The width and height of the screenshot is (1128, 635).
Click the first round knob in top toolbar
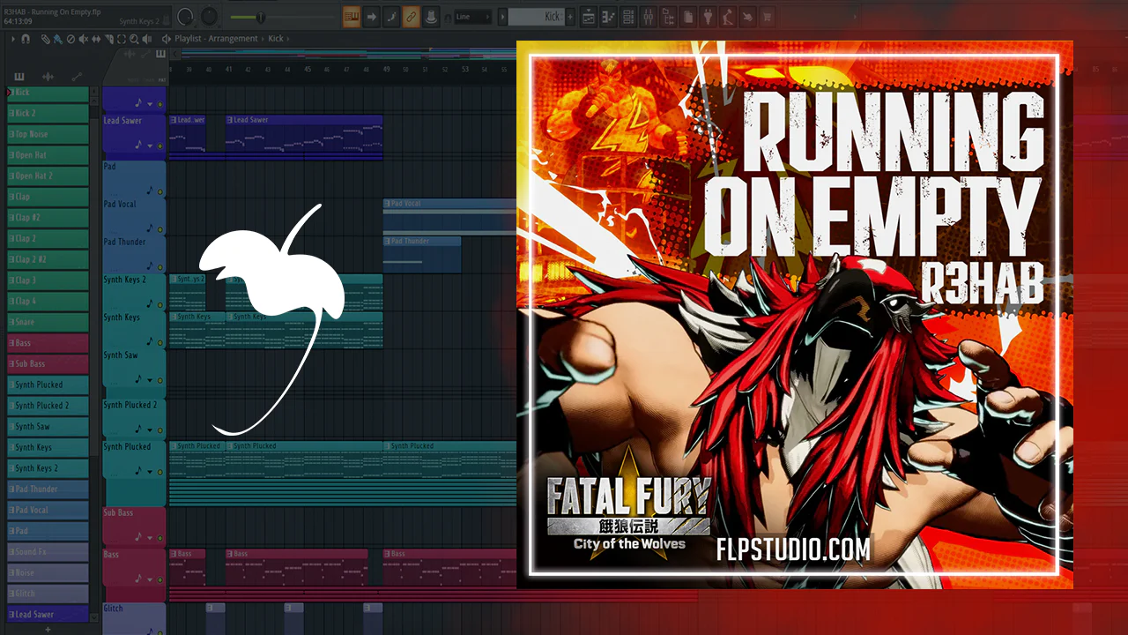(x=185, y=16)
